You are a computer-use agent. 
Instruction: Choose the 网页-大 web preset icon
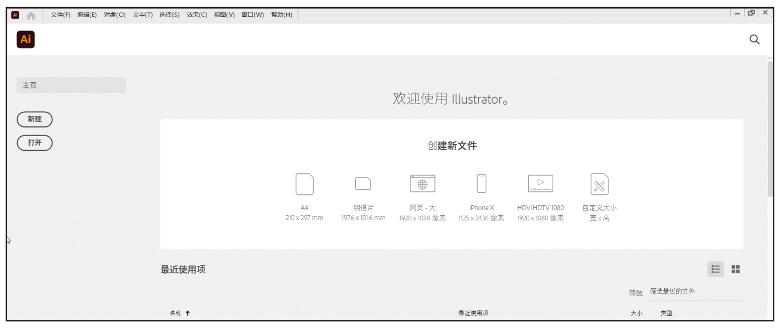pyautogui.click(x=422, y=184)
